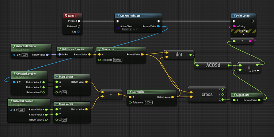
Task: Click the Z output pin on cross node
Action: (x=222, y=100)
